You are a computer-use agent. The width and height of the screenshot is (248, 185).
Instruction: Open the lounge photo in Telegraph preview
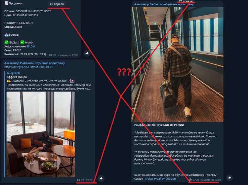click(41, 134)
